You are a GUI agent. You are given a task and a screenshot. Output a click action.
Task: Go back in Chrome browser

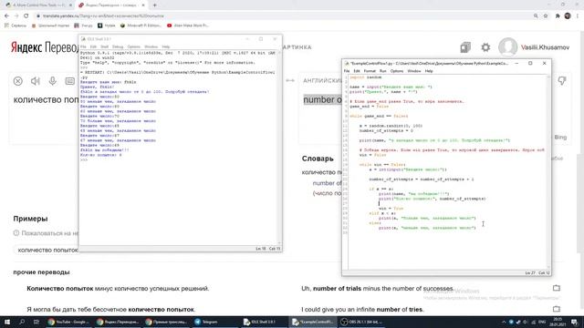[6, 16]
